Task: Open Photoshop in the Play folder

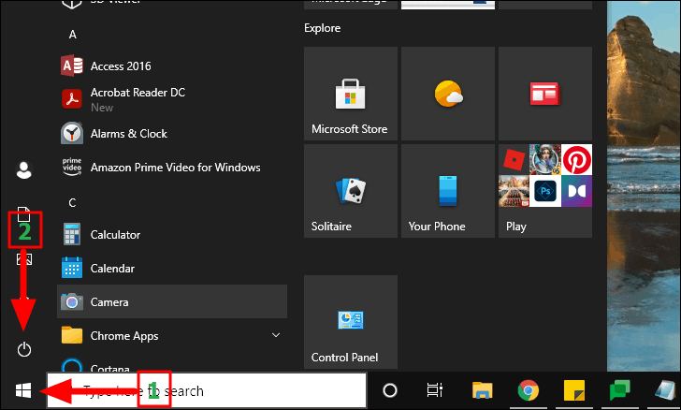Action: tap(545, 191)
